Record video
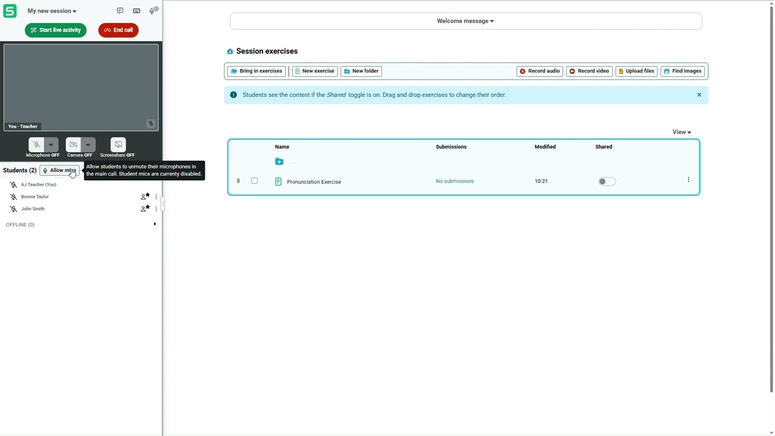This screenshot has height=436, width=775. (590, 71)
